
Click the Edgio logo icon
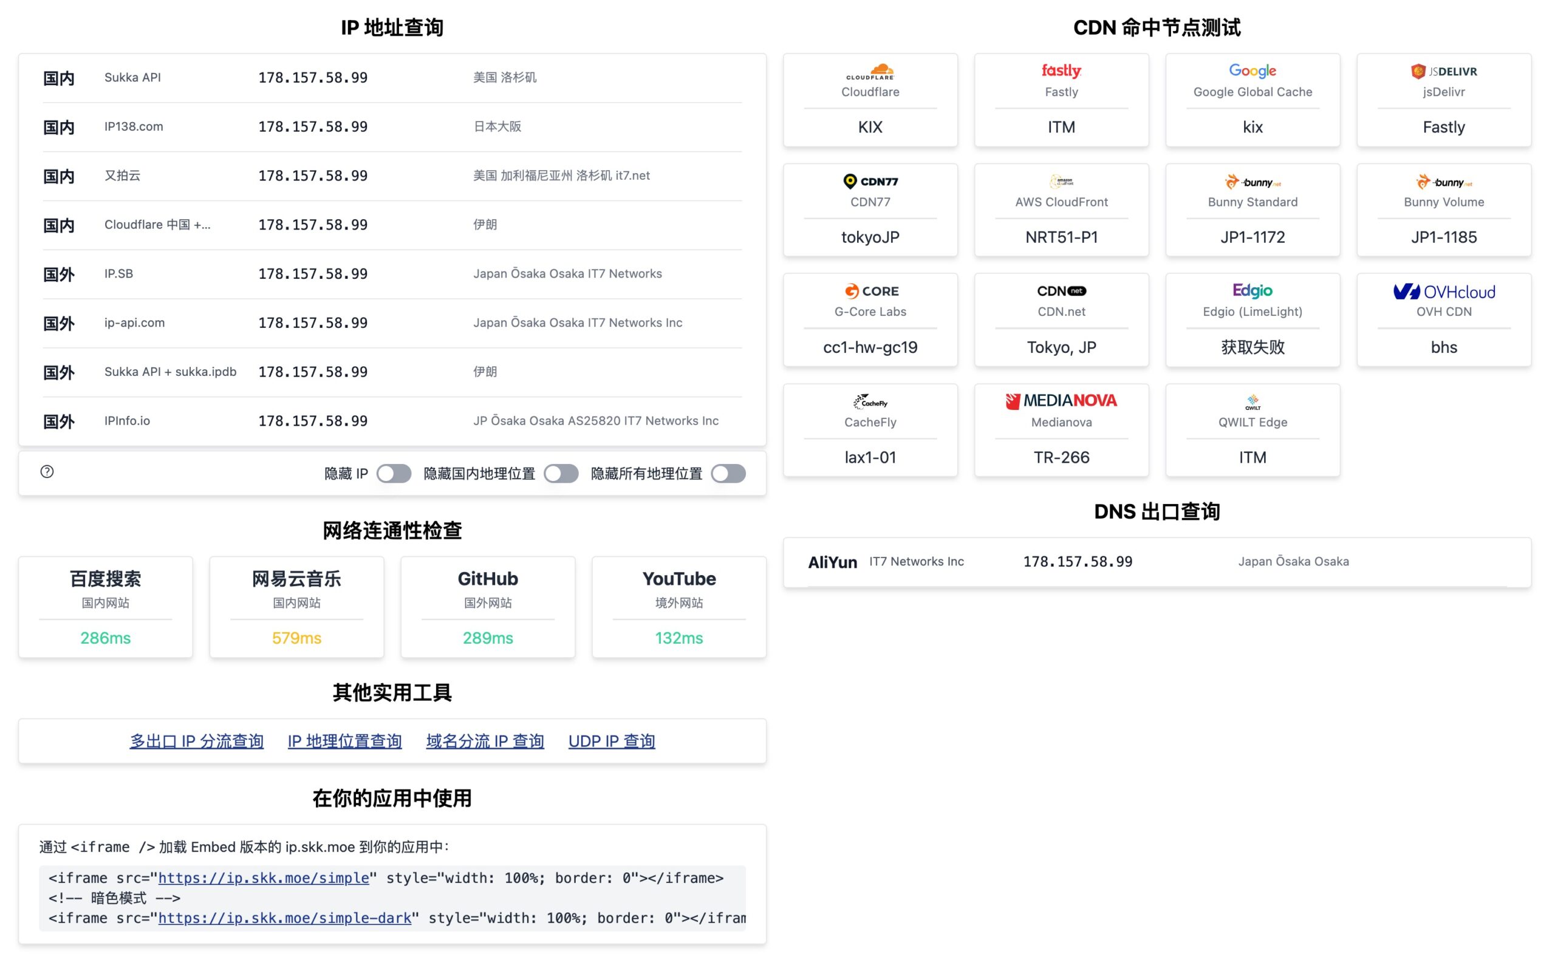point(1252,291)
